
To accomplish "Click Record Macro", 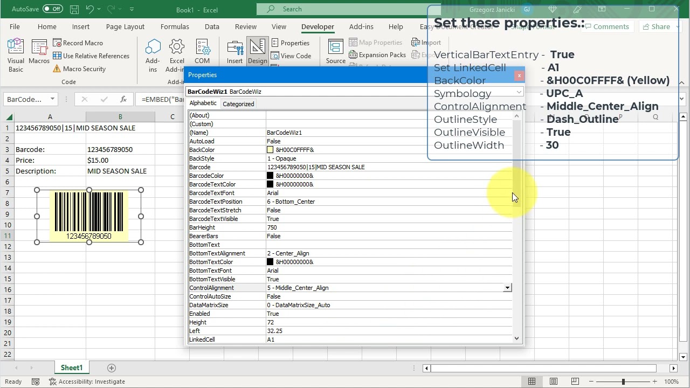I will (78, 43).
